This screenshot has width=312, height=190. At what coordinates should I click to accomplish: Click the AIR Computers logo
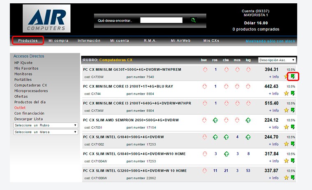[x=46, y=19]
